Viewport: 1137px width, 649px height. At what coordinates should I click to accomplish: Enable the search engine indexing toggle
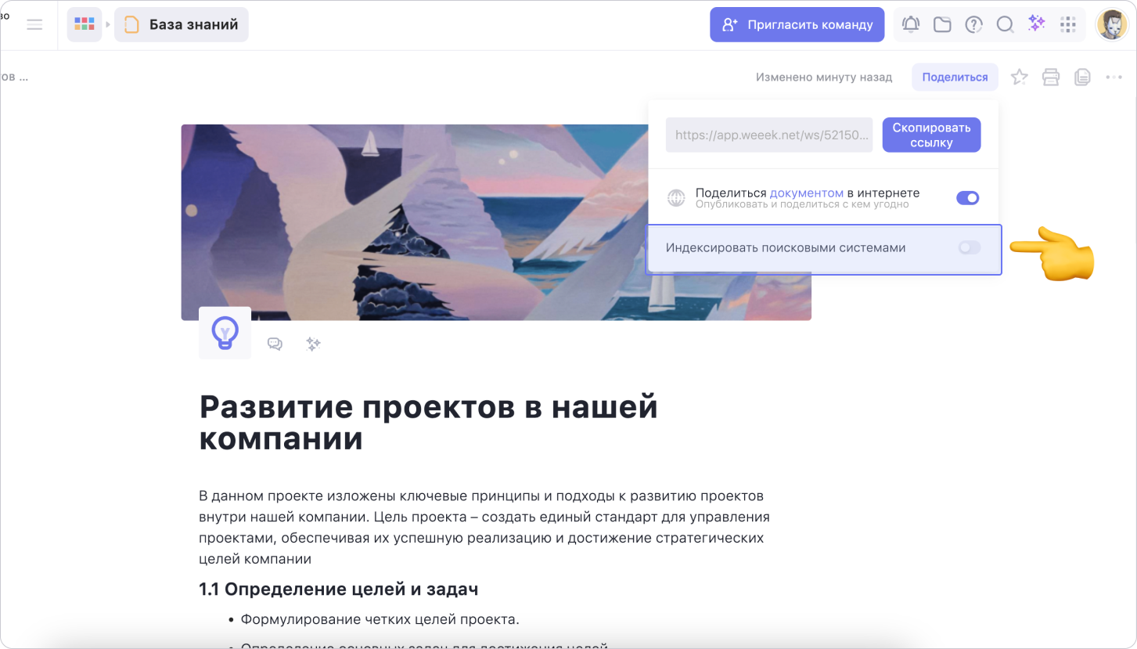pyautogui.click(x=970, y=247)
